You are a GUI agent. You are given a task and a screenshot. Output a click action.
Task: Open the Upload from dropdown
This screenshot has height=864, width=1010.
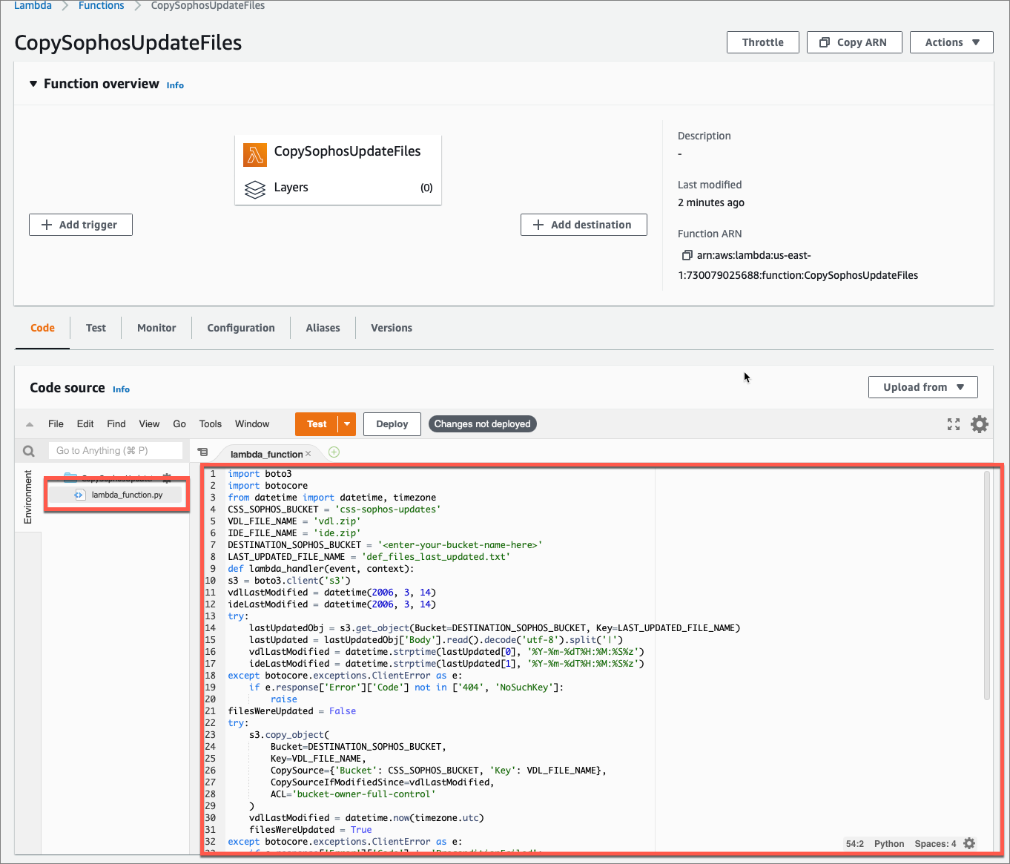[922, 387]
